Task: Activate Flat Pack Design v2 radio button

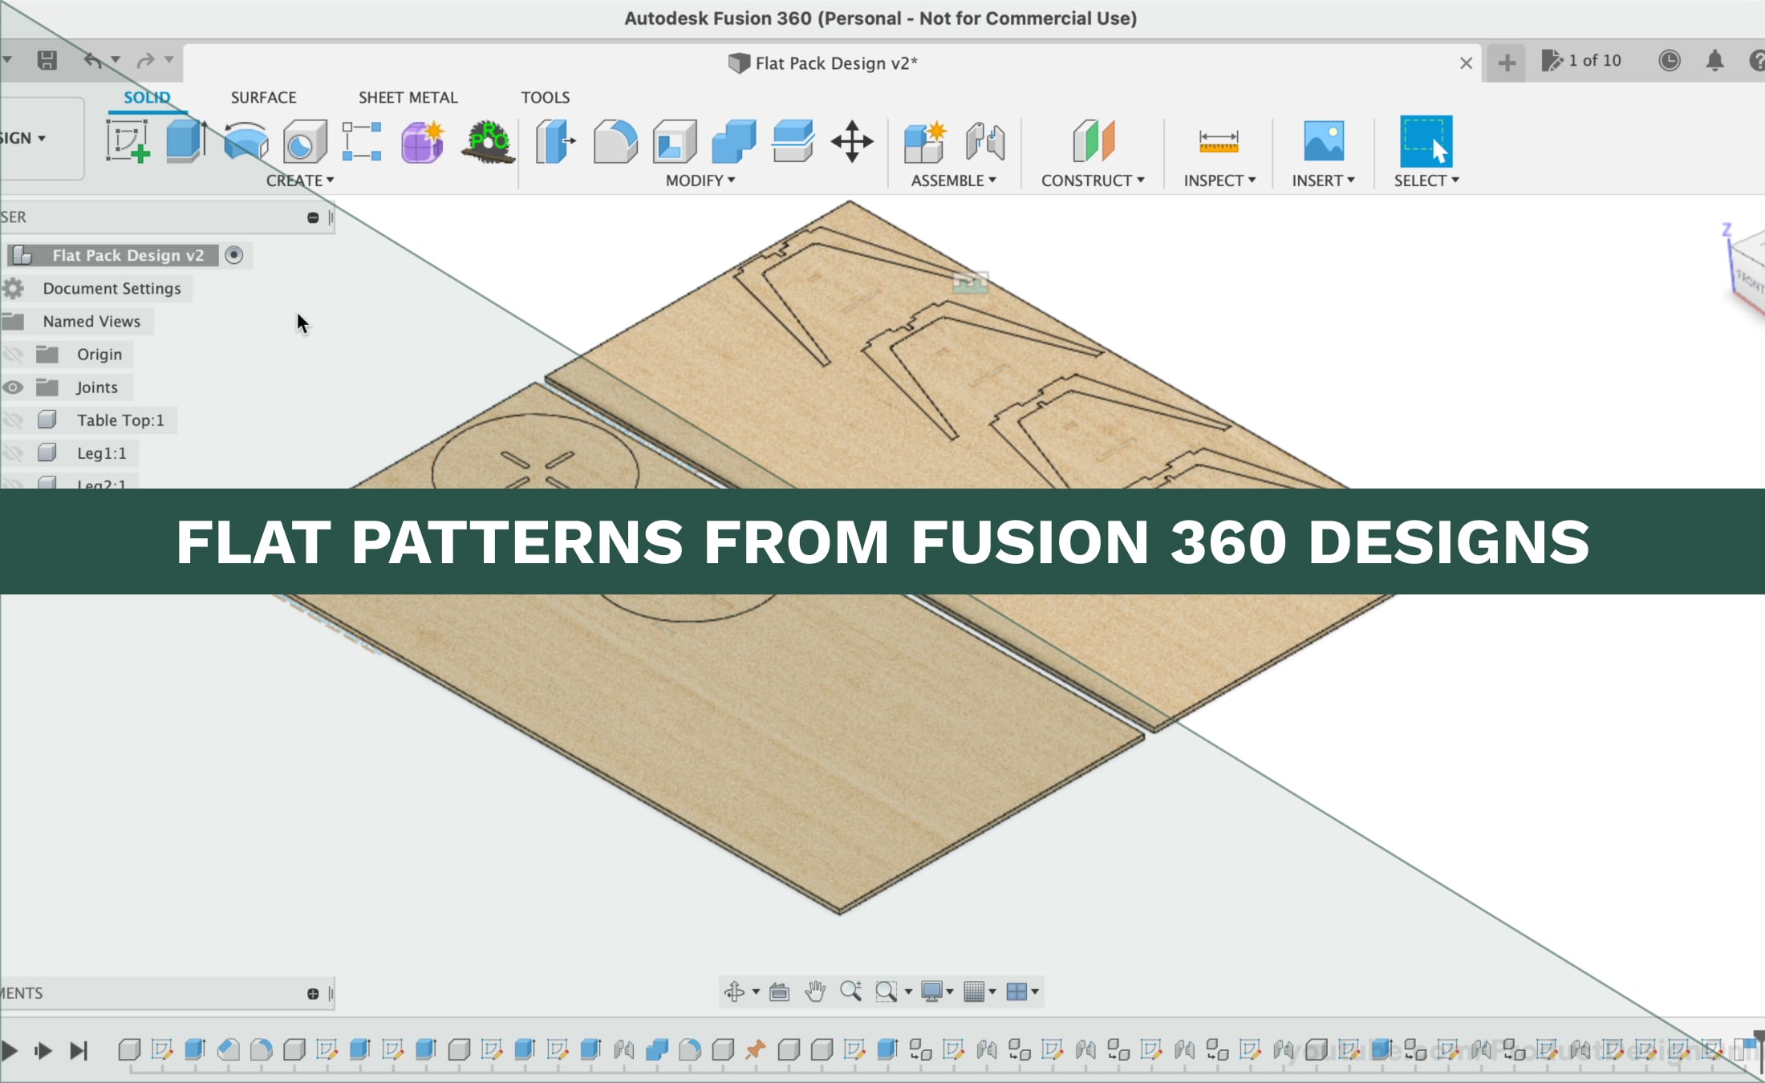Action: [x=233, y=255]
